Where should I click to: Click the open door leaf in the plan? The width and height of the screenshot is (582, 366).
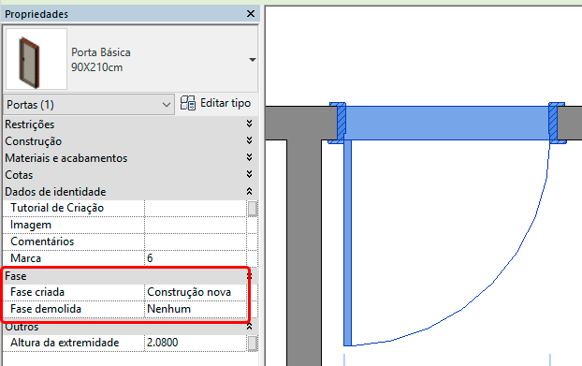[x=347, y=242]
